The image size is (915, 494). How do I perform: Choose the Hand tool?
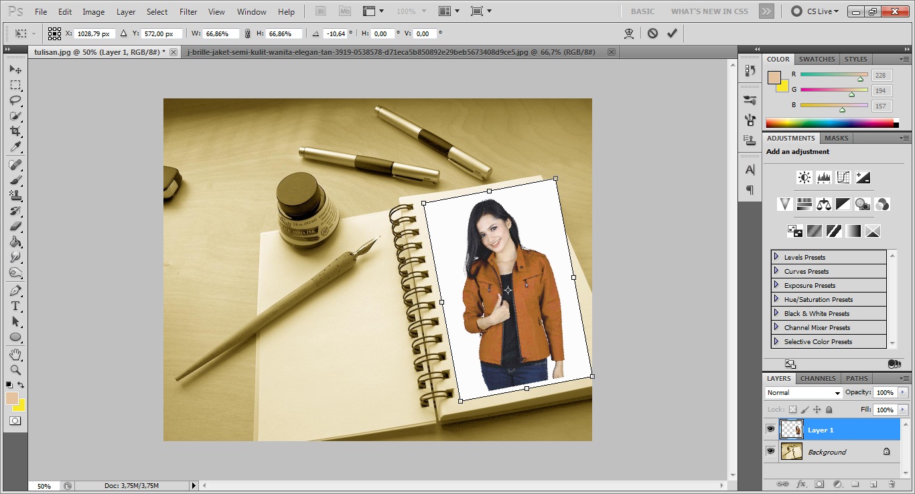coord(15,354)
